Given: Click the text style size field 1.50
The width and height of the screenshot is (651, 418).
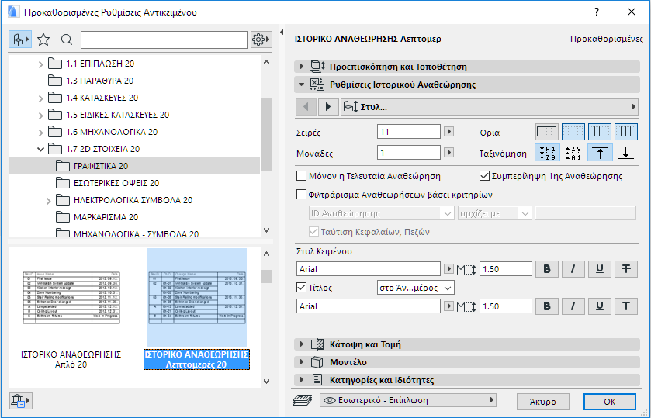Looking at the screenshot, I should [x=506, y=269].
